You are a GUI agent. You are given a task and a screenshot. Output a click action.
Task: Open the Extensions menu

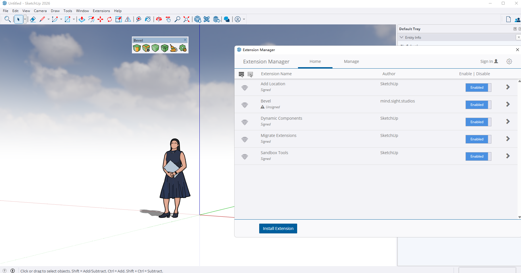(101, 11)
